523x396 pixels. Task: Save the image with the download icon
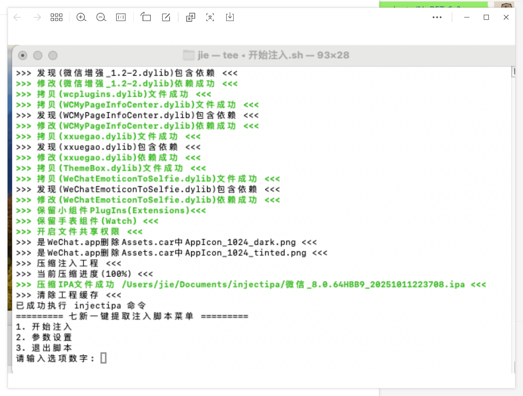(230, 17)
